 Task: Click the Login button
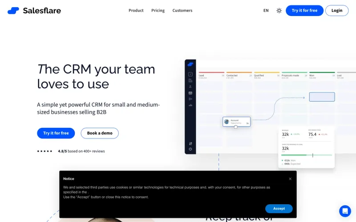(337, 11)
